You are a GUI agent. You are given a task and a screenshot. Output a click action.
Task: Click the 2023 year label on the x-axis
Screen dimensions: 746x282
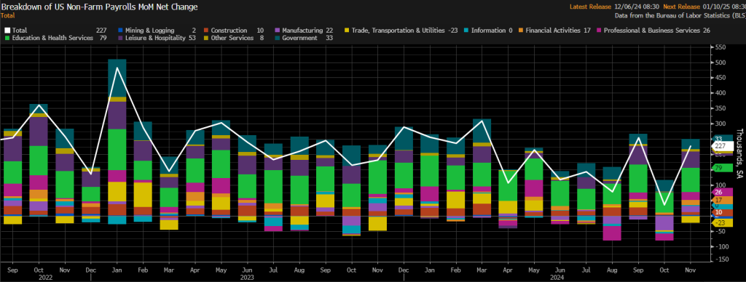(246, 276)
